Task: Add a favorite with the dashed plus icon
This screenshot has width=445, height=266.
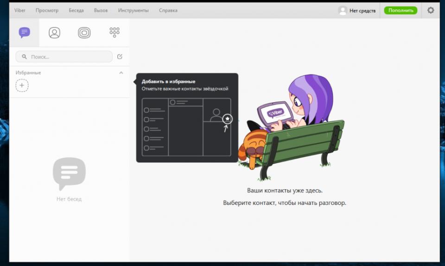Action: click(22, 85)
